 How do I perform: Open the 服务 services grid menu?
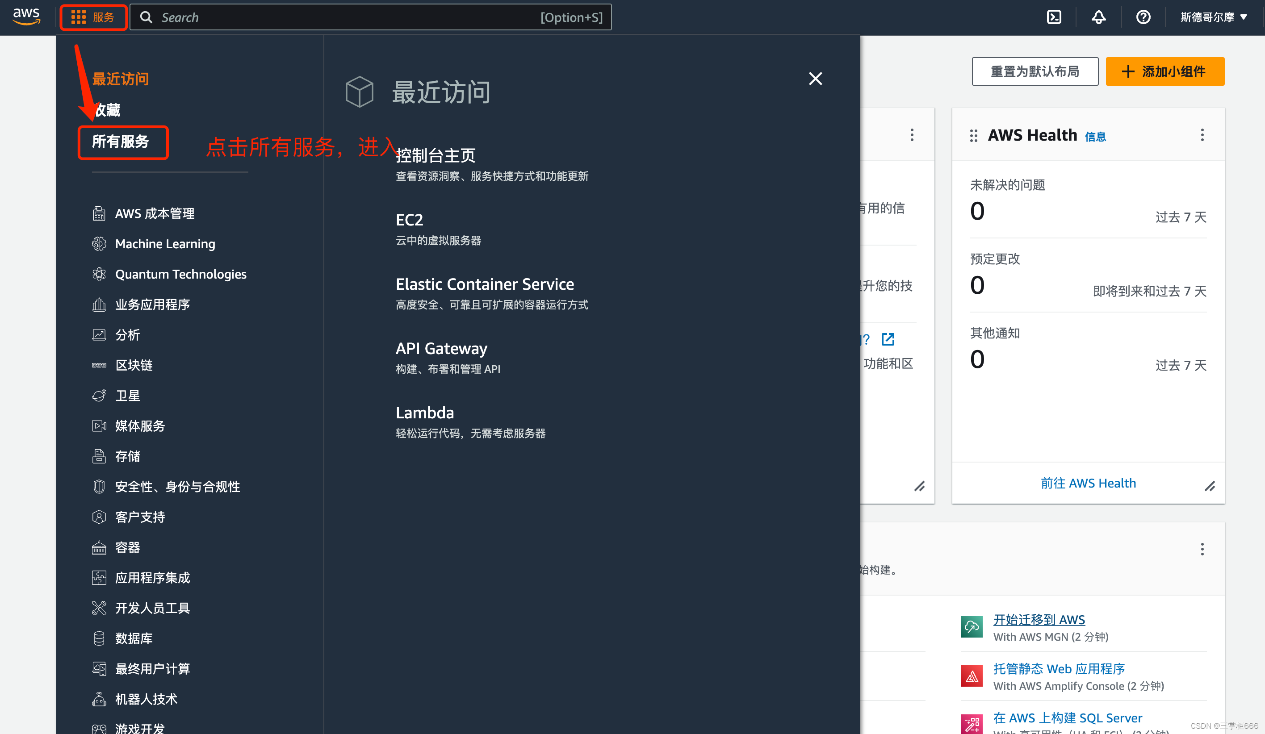click(x=93, y=17)
